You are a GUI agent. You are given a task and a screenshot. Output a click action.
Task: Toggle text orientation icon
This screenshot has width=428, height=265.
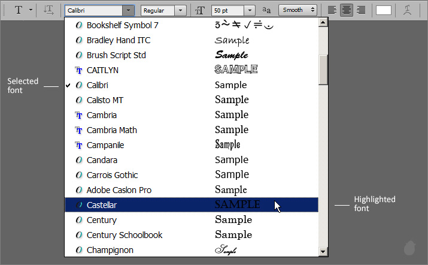coord(49,10)
